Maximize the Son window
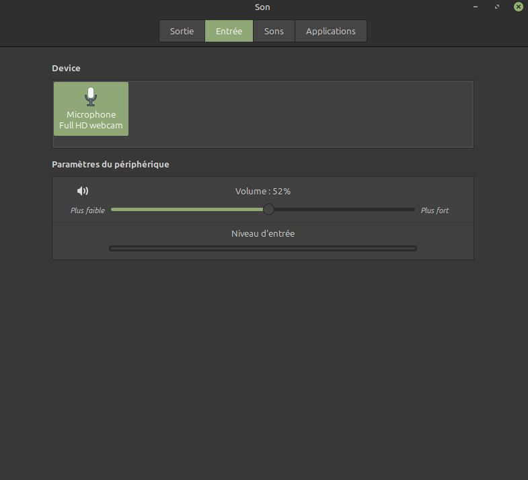The image size is (528, 480). click(x=497, y=7)
